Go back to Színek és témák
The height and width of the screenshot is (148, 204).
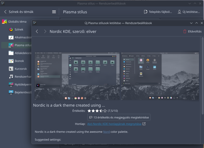coord(19,12)
